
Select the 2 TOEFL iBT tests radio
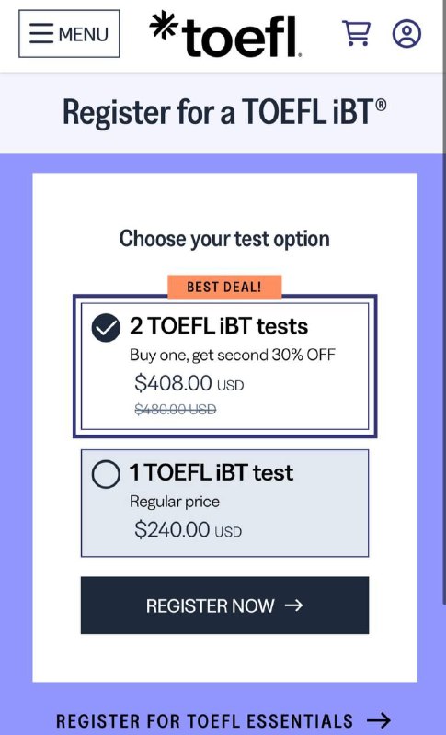106,328
